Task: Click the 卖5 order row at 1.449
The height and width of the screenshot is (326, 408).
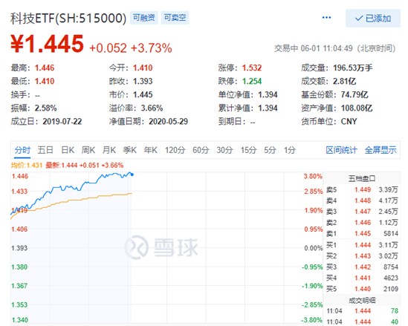Action: 362,189
